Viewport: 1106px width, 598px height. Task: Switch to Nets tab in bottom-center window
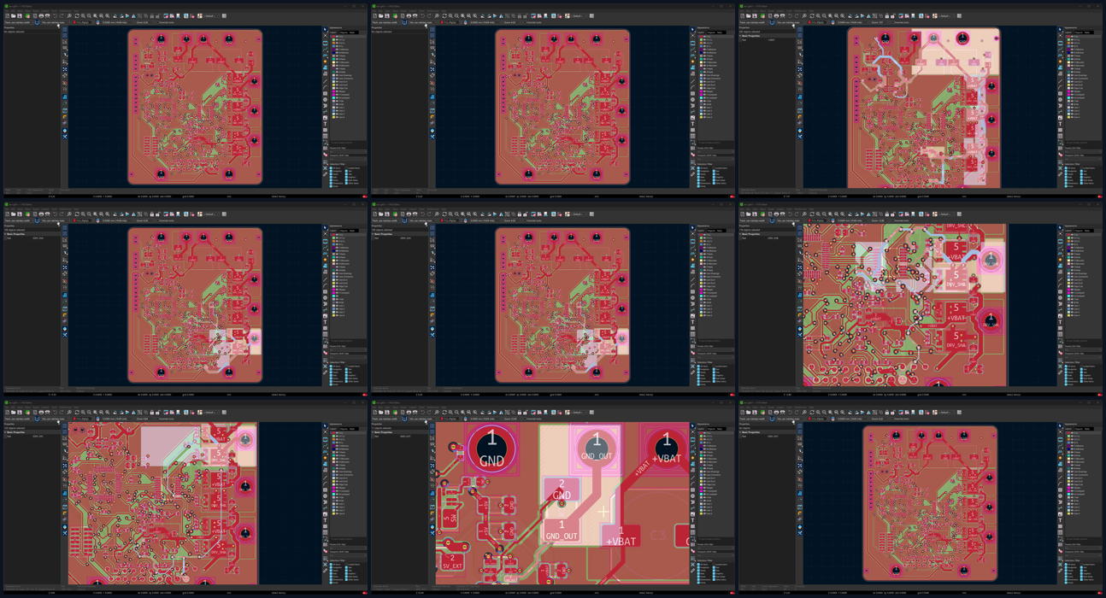(x=719, y=429)
